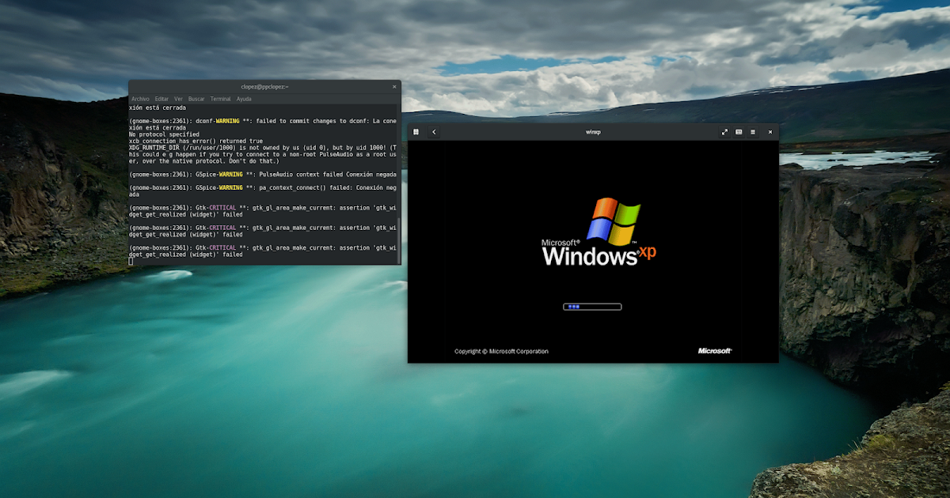Open the Archivo menu in the terminal
Screen dimensions: 950x498
(141, 98)
